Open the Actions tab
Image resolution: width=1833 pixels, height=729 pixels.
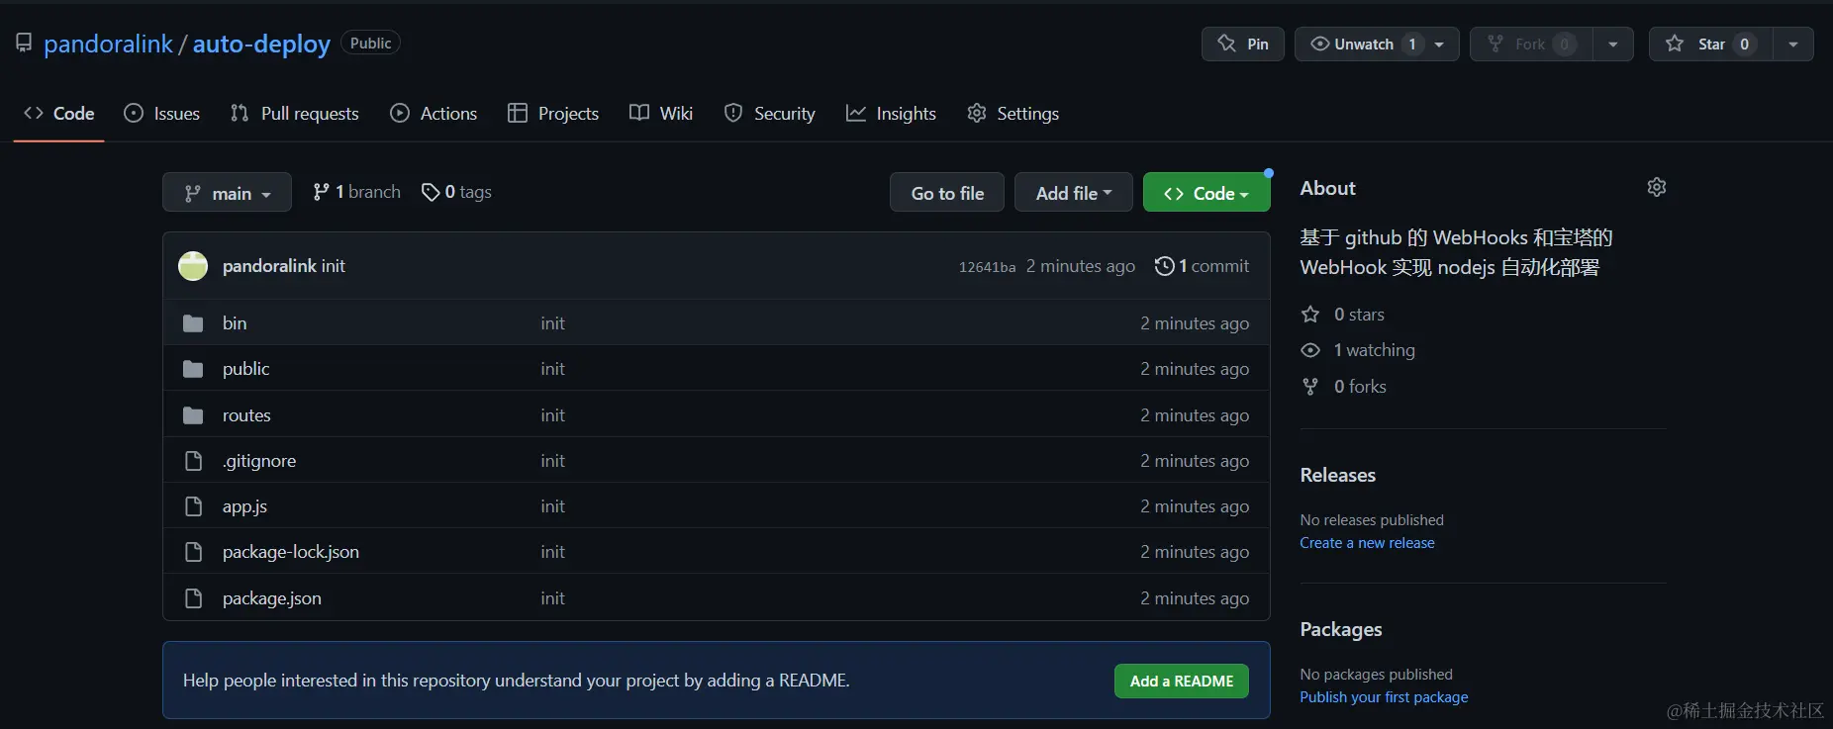434,113
